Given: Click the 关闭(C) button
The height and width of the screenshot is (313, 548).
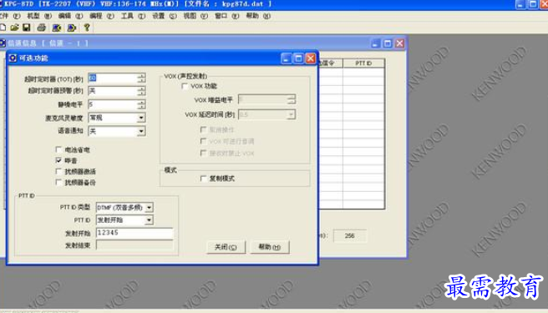Looking at the screenshot, I should [x=226, y=247].
